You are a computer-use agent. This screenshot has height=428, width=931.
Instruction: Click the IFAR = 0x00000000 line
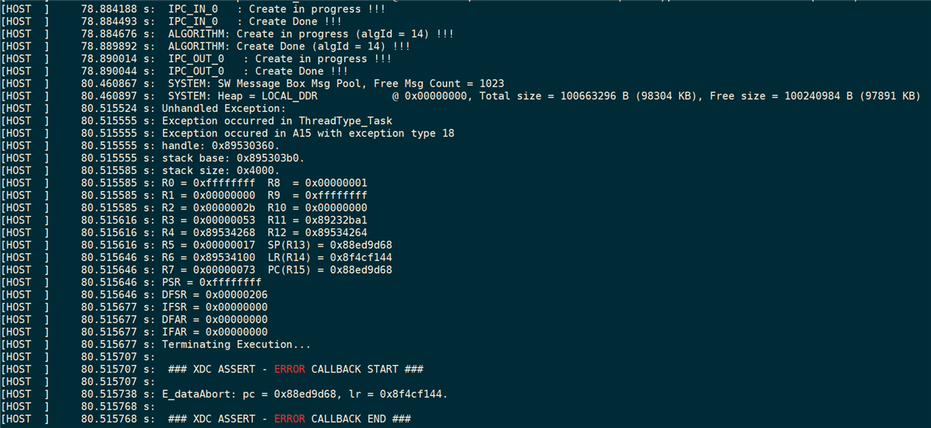click(214, 332)
